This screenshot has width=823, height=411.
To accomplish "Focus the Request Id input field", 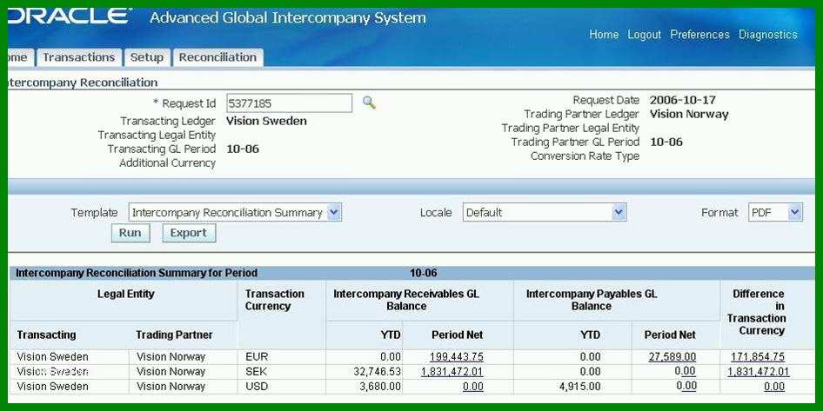I will pyautogui.click(x=289, y=103).
